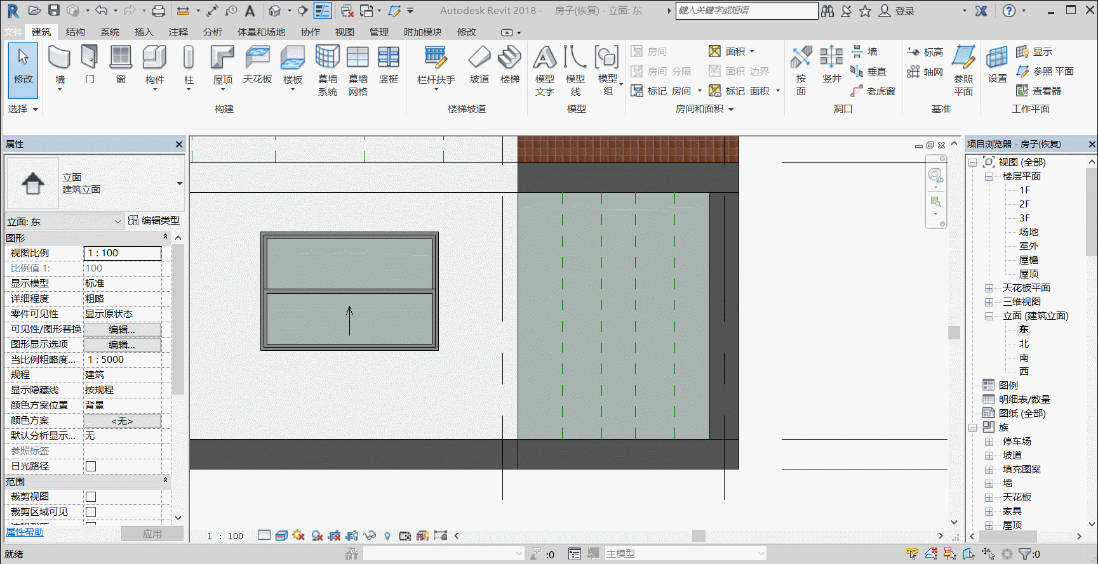The image size is (1098, 564).
Task: Click 编辑类型 button in properties
Action: [x=154, y=220]
